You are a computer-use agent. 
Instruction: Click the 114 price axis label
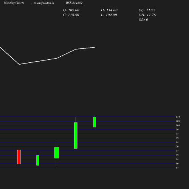click(178, 117)
